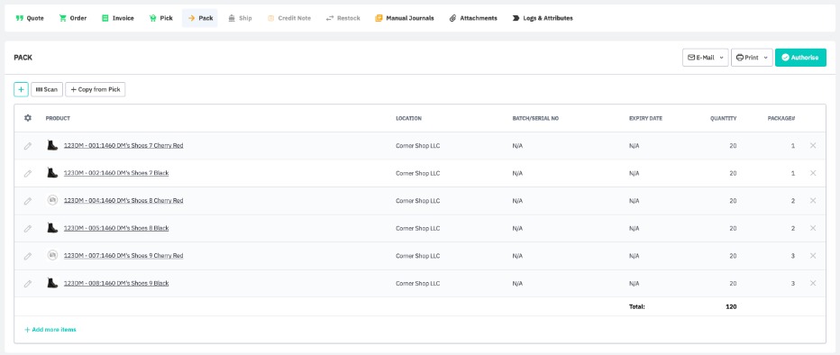Delete the Shoes 8 Cherry Red line
The image size is (840, 355).
pos(813,201)
